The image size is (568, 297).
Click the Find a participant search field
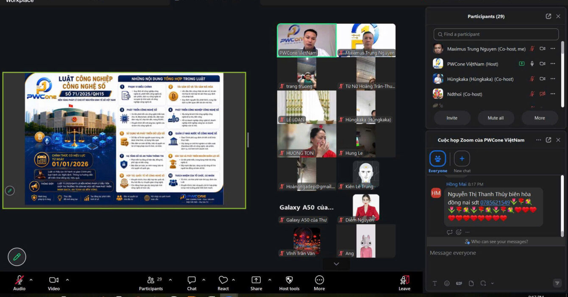496,34
